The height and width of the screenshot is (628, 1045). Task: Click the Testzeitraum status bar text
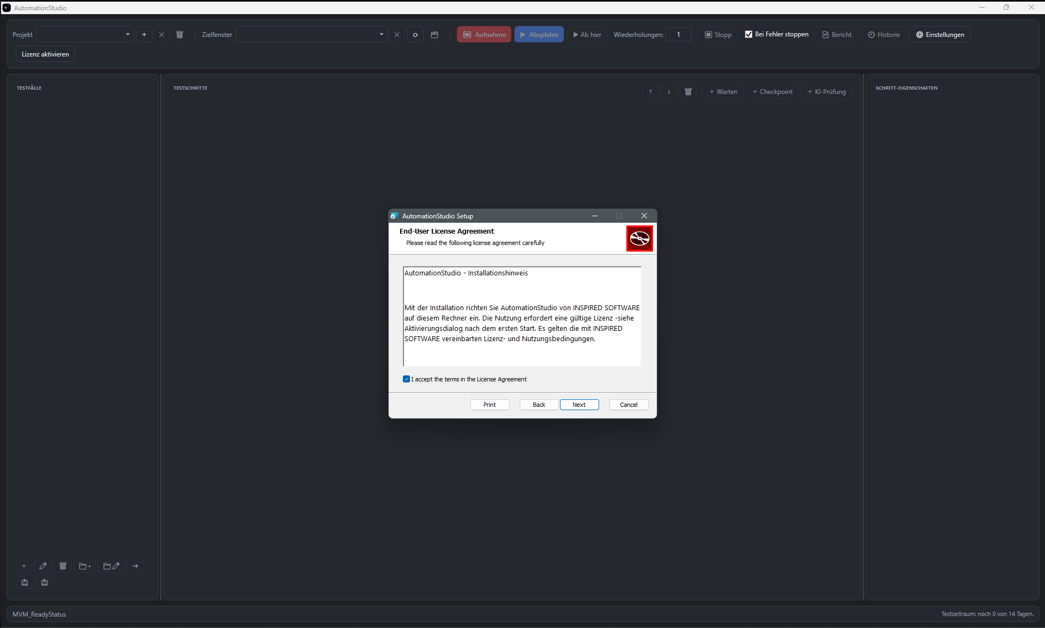pos(987,614)
